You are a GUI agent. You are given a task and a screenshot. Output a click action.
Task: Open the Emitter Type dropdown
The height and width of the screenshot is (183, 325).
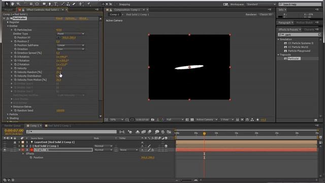(71, 34)
